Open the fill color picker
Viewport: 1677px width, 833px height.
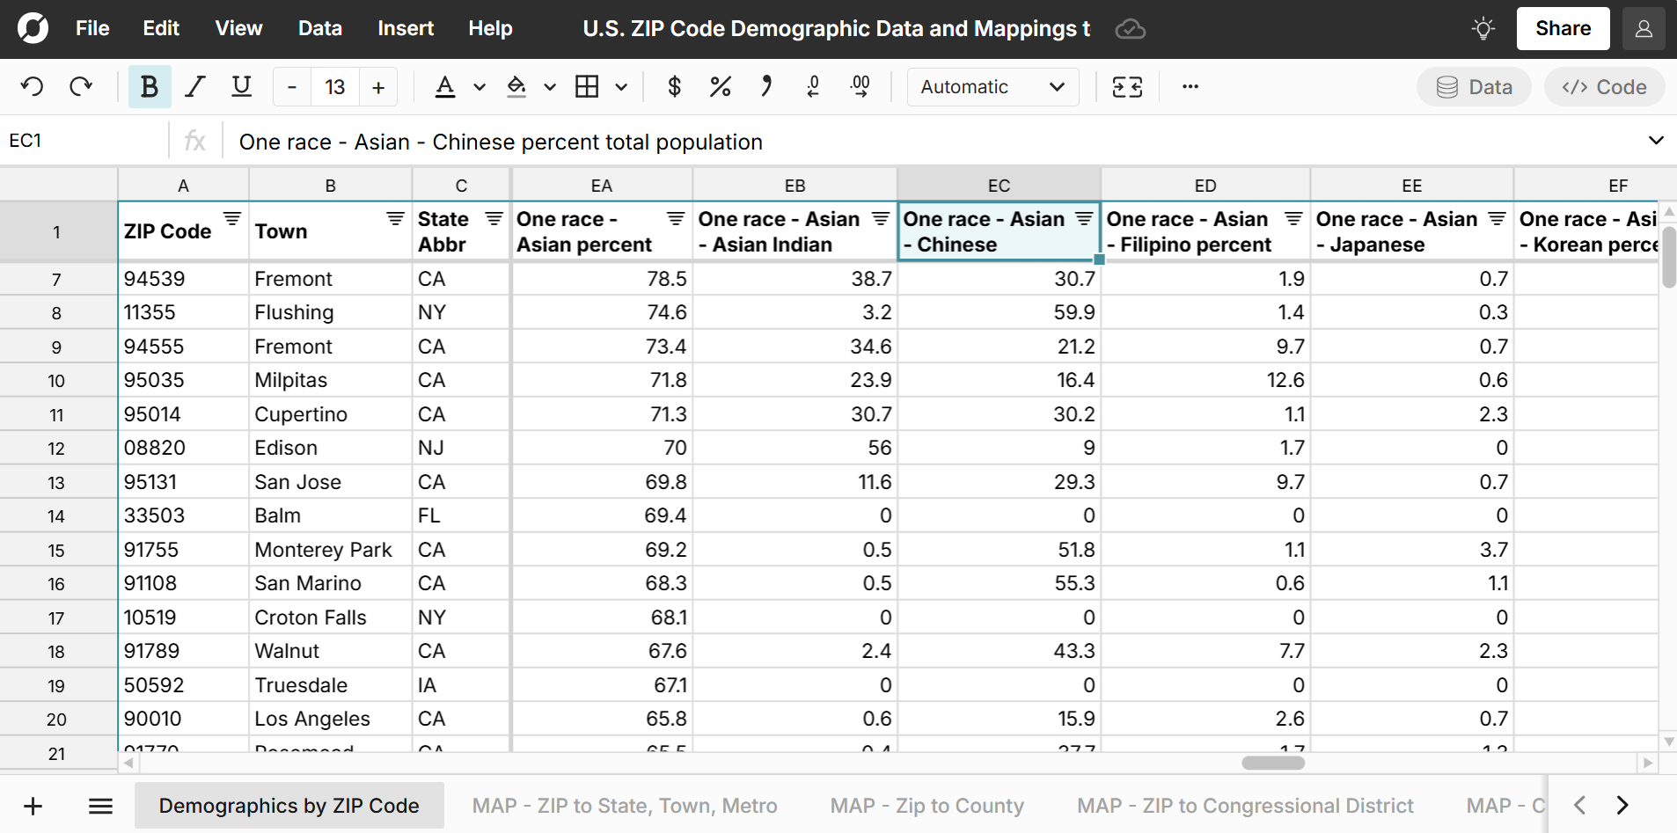[x=517, y=86]
